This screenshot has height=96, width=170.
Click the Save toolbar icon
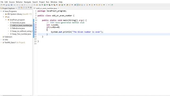click(x=6, y=5)
